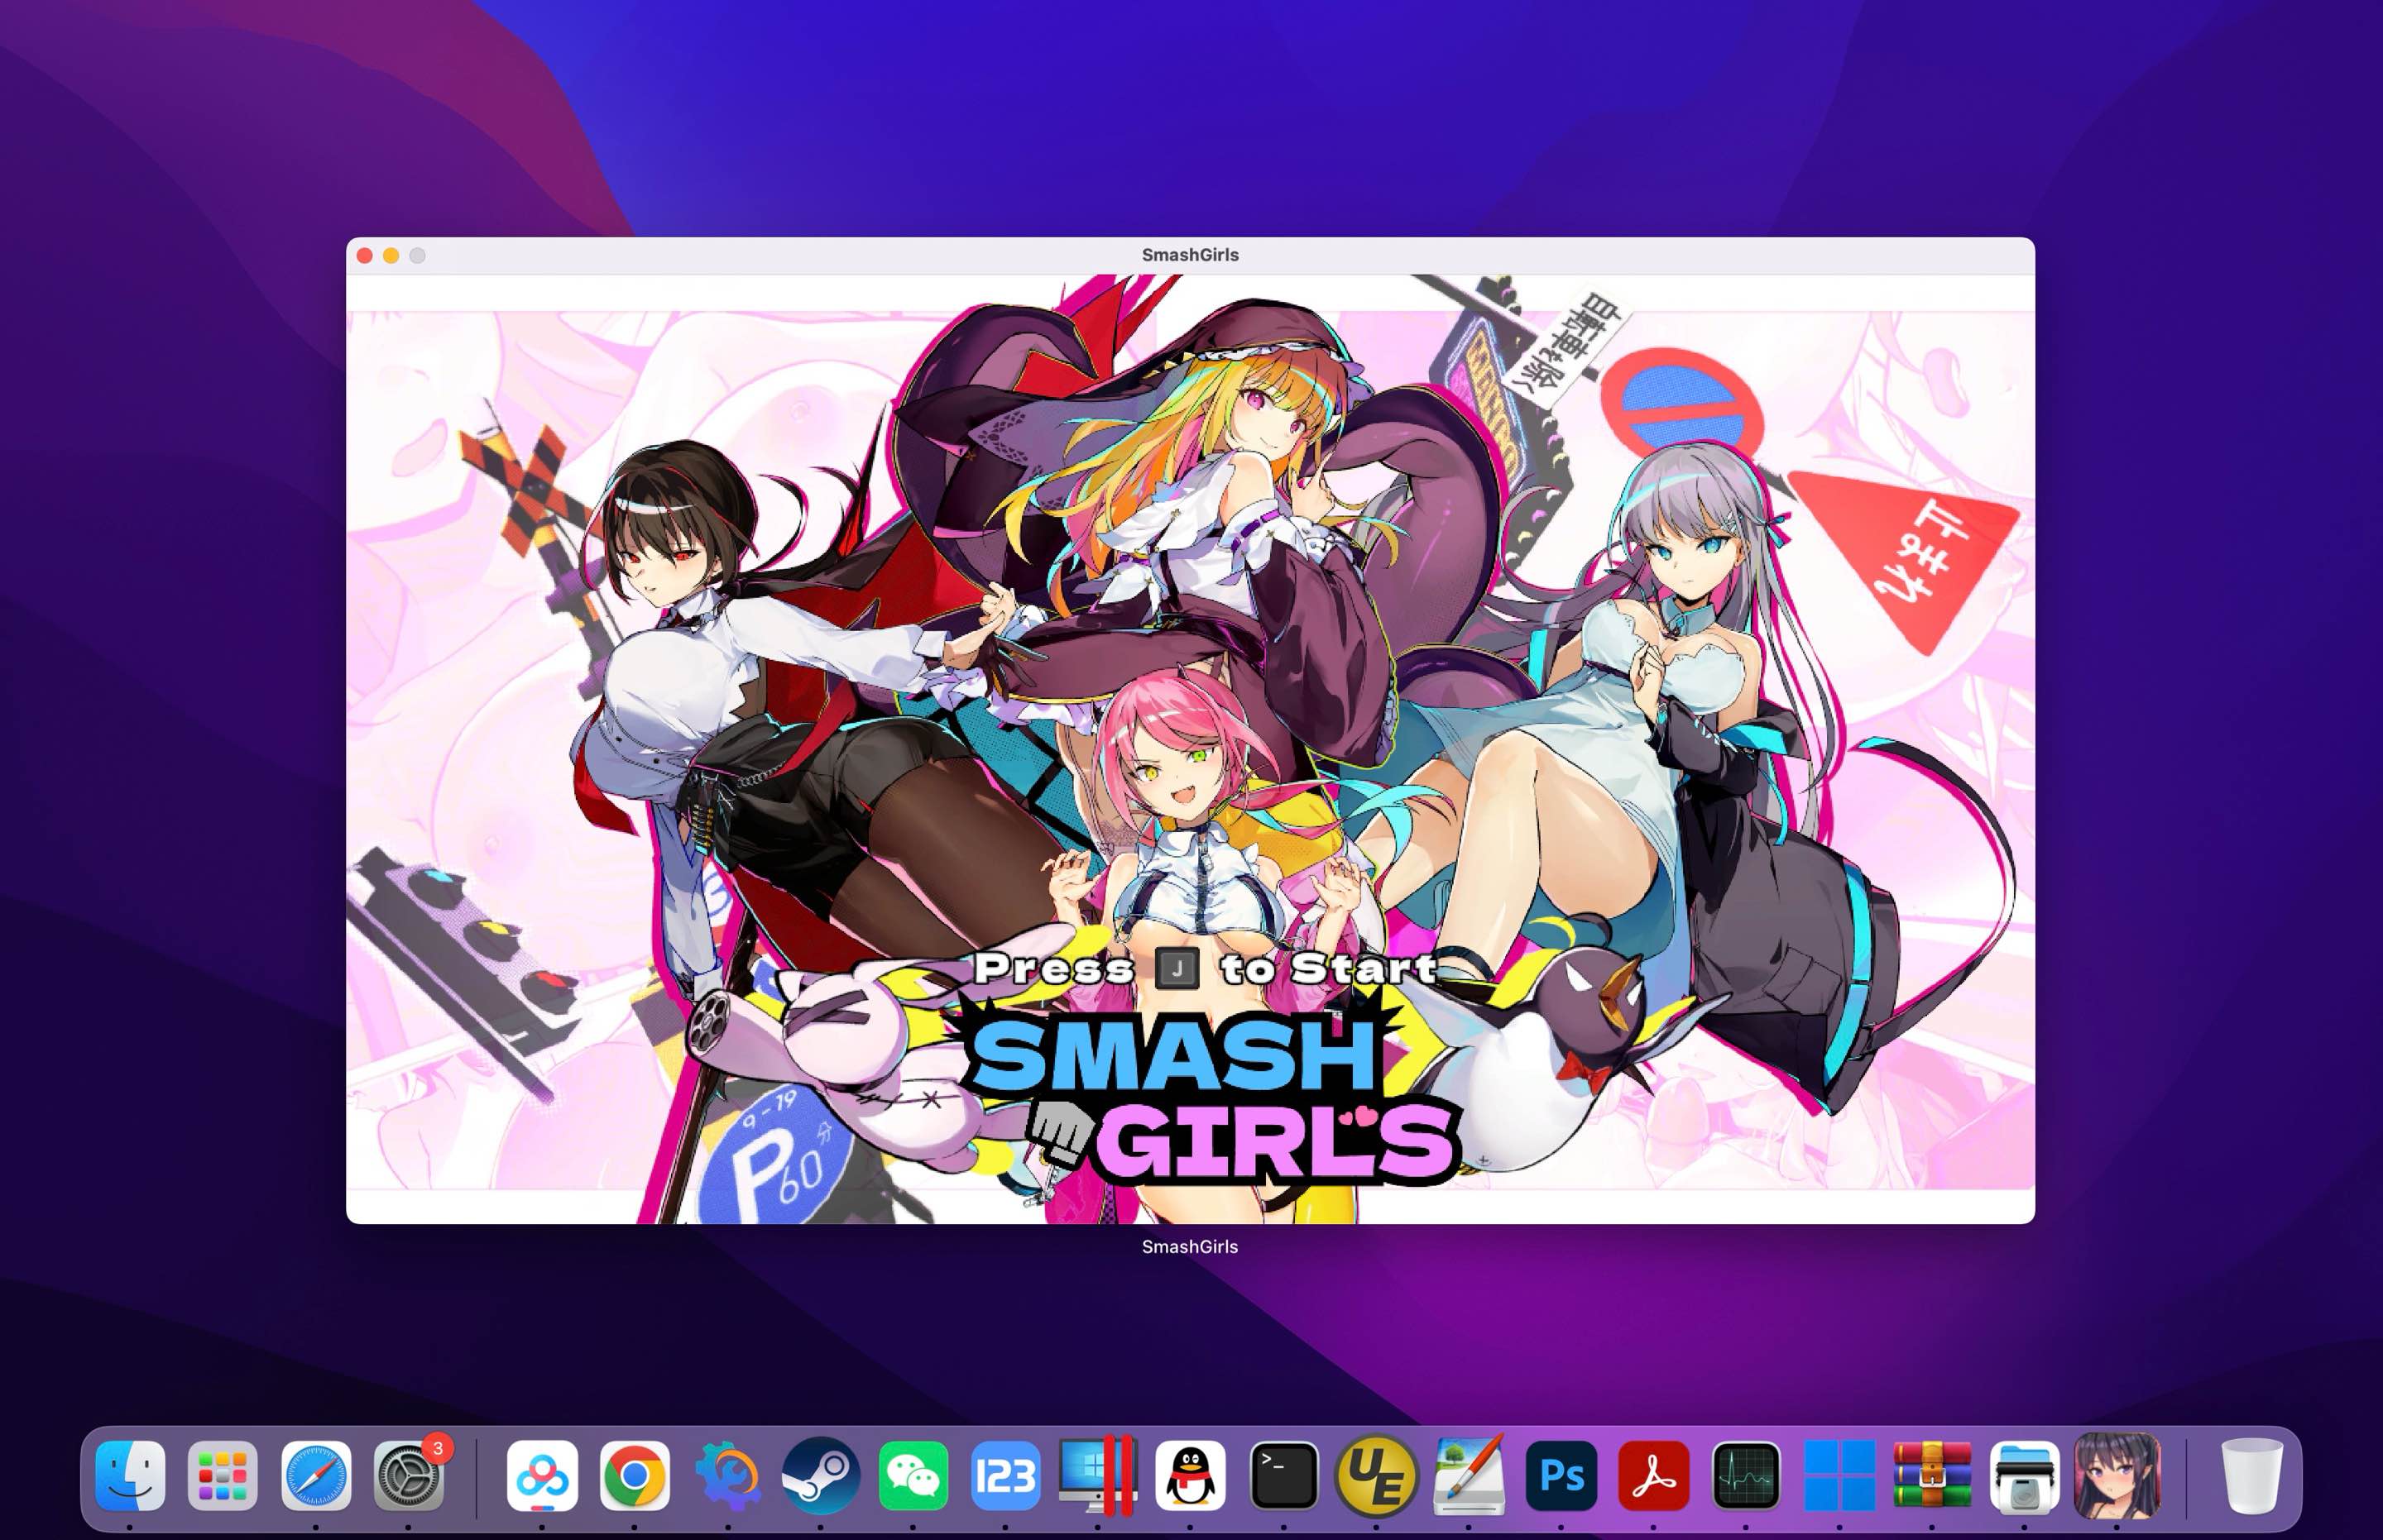Image resolution: width=2383 pixels, height=1540 pixels.
Task: Open the paintbrush disk image app
Action: click(1469, 1475)
